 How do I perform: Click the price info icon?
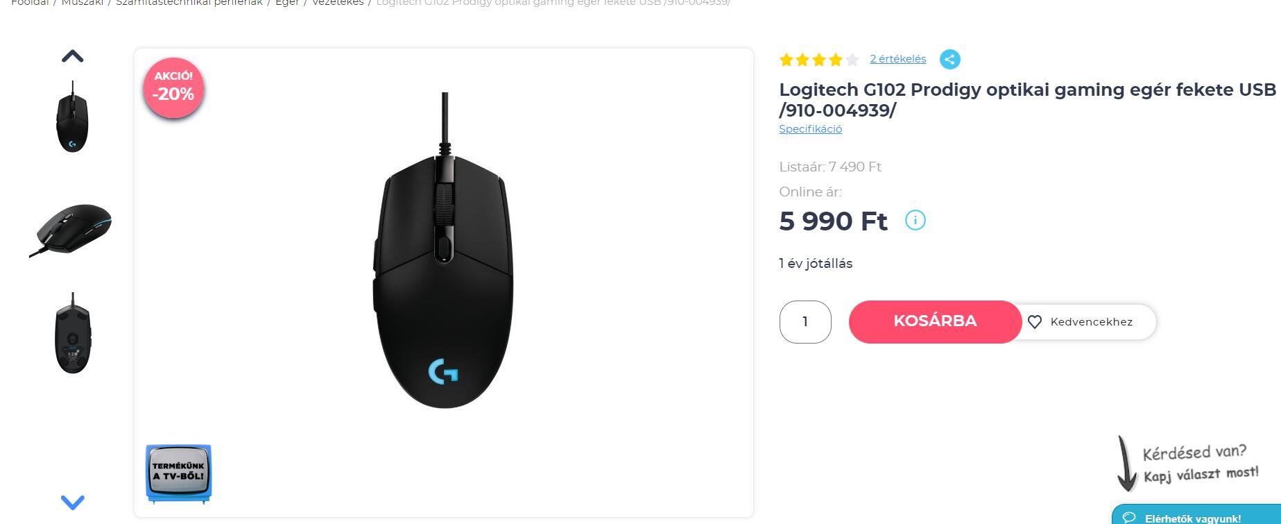[x=915, y=221]
